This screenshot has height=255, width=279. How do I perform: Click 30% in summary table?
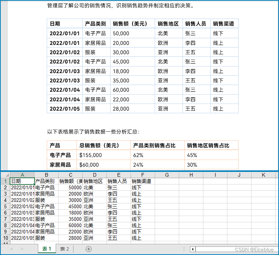[x=192, y=165]
